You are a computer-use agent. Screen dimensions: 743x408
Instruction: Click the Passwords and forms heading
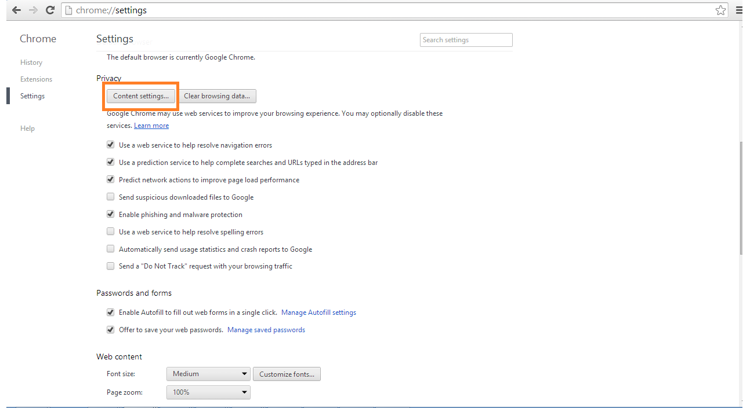point(134,293)
